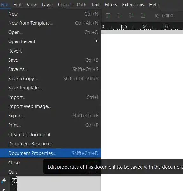Choose Open... in the File menu
Image resolution: width=183 pixels, height=191 pixels.
(51, 32)
